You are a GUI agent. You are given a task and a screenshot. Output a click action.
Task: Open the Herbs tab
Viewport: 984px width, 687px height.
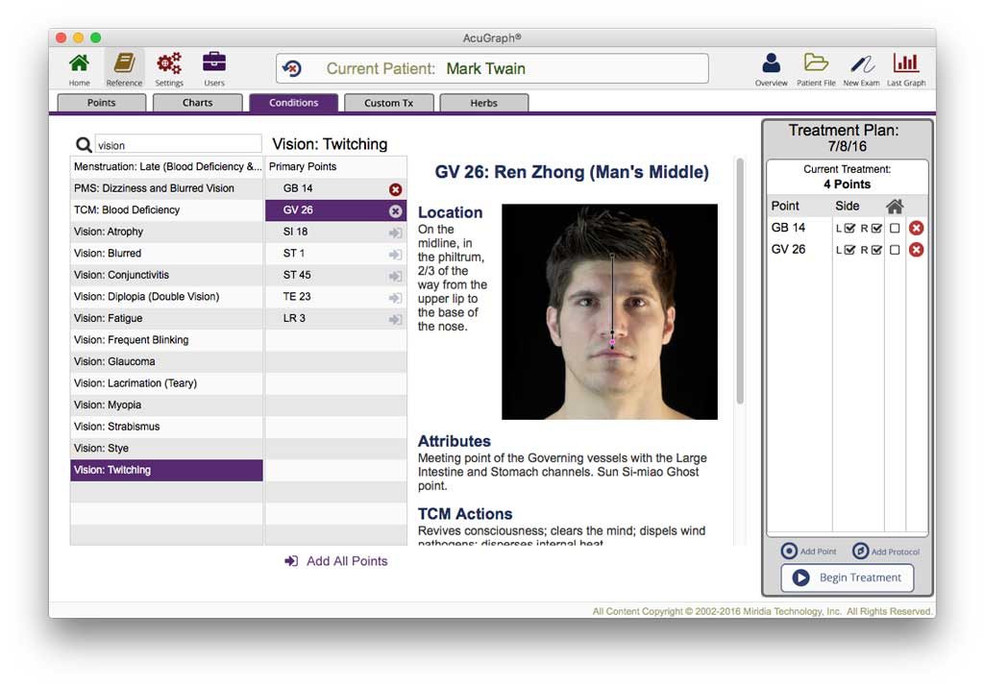484,103
